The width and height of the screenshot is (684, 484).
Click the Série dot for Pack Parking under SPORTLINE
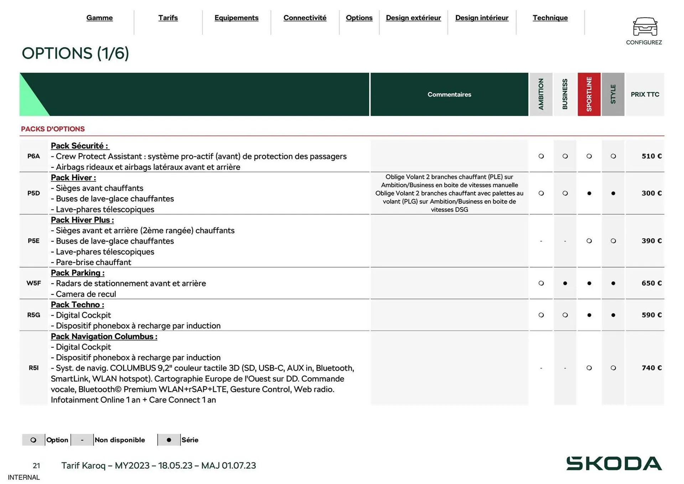589,283
